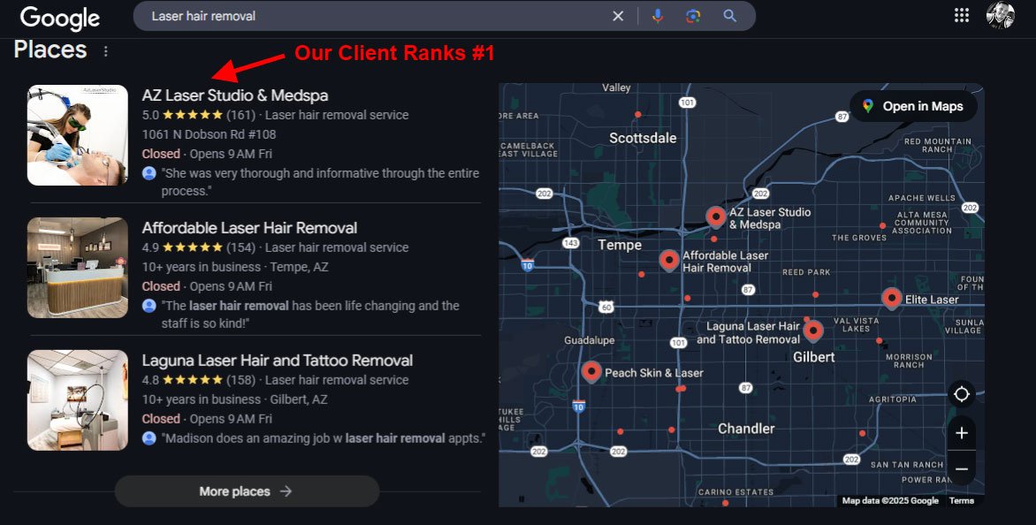Open the Google account profile avatar
The height and width of the screenshot is (525, 1036).
coord(1001,15)
